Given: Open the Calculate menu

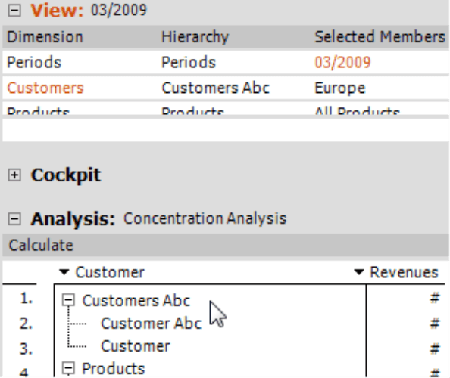Looking at the screenshot, I should pyautogui.click(x=41, y=246).
